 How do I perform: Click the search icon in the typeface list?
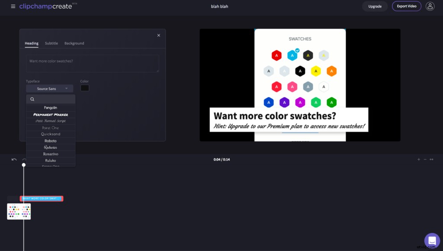pyautogui.click(x=32, y=99)
